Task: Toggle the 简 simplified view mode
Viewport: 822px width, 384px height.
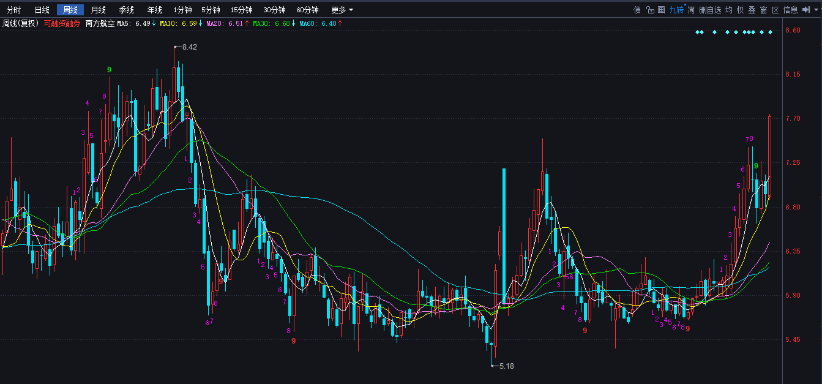Action: [x=691, y=10]
